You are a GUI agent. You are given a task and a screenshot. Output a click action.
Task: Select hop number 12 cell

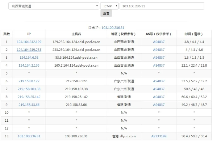point(6,128)
